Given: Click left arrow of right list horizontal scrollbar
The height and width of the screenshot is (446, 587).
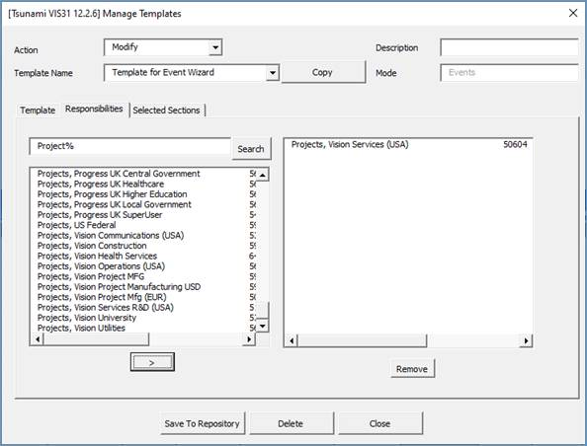Looking at the screenshot, I should (x=292, y=340).
